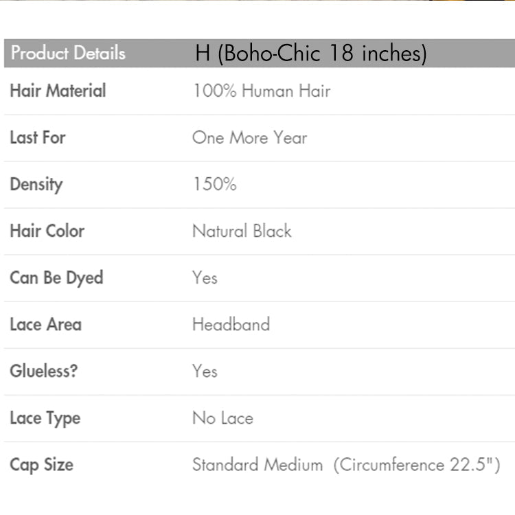515x515 pixels.
Task: Select the No Lace value
Action: click(222, 417)
